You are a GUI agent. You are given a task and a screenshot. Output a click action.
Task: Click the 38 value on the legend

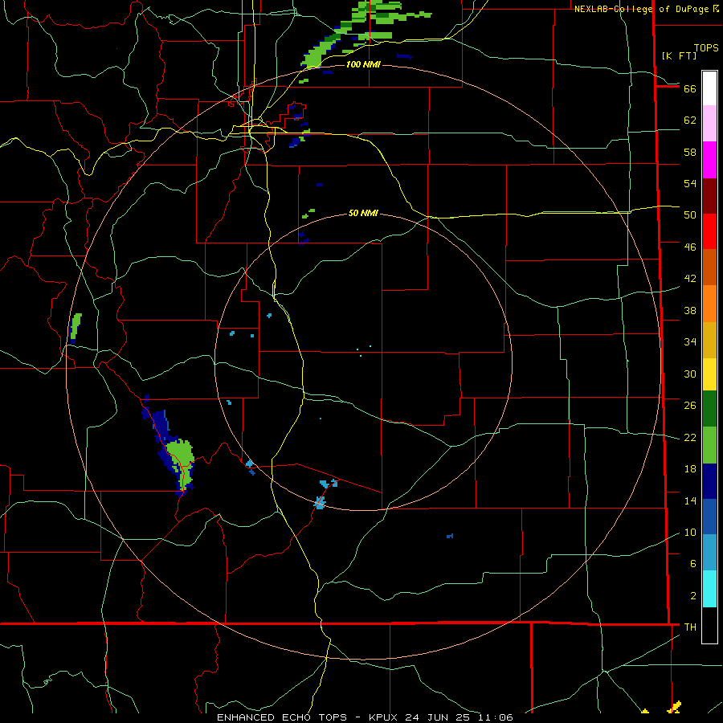pyautogui.click(x=690, y=310)
